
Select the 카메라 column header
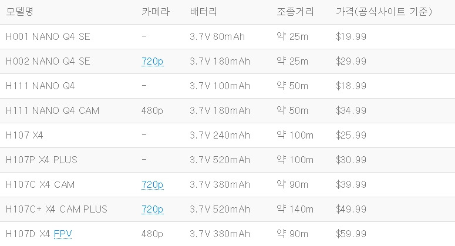(x=156, y=12)
